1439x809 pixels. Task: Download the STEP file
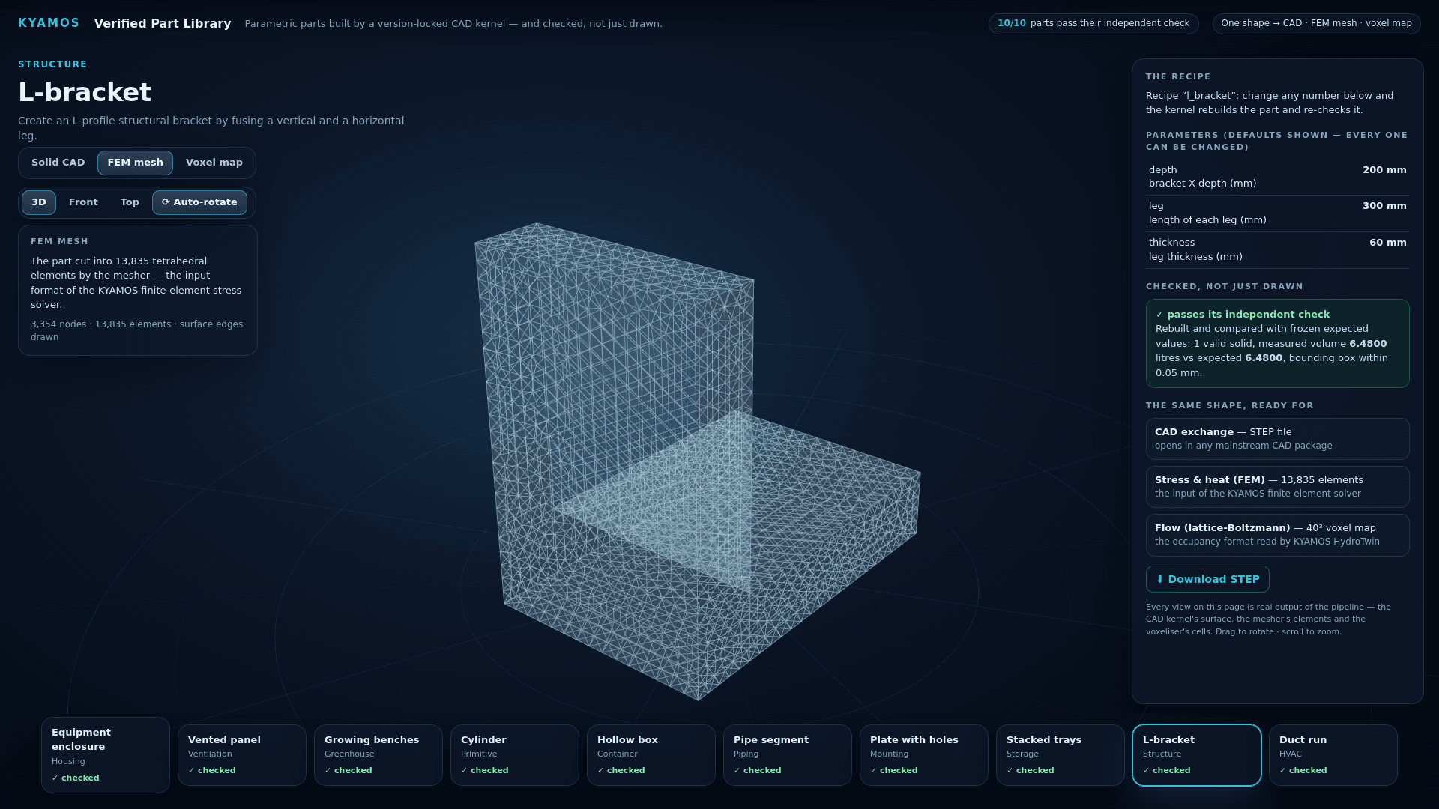1207,579
